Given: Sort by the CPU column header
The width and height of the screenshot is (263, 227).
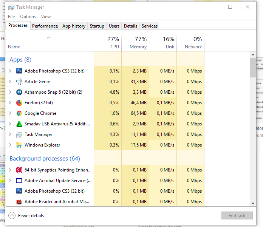Looking at the screenshot, I should click(108, 43).
